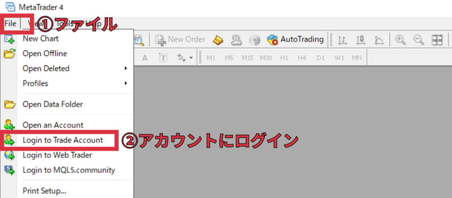452x198 pixels.
Task: Choose Open Offline menu entry
Action: [67, 53]
